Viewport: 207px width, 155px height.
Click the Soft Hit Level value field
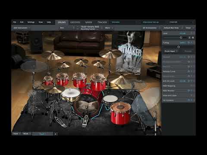182,81
